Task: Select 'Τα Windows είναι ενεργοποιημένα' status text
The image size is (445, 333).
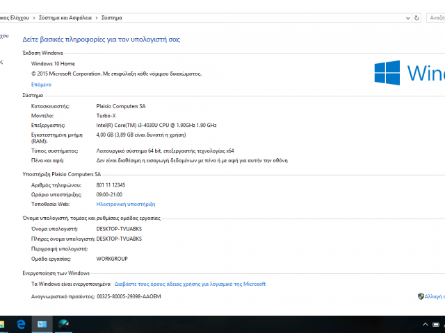Action: pyautogui.click(x=71, y=284)
